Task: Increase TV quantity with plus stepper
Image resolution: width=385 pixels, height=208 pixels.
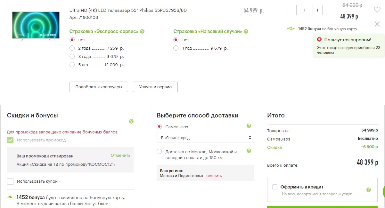Action: (x=317, y=10)
